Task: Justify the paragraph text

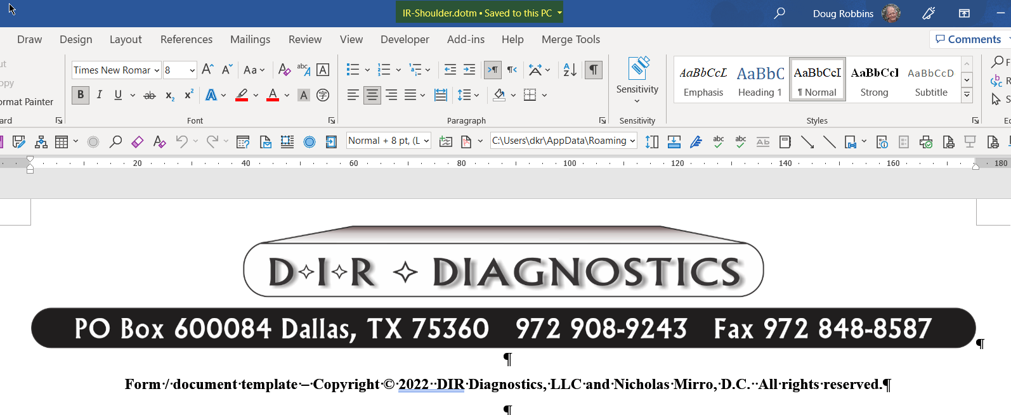Action: pyautogui.click(x=410, y=95)
